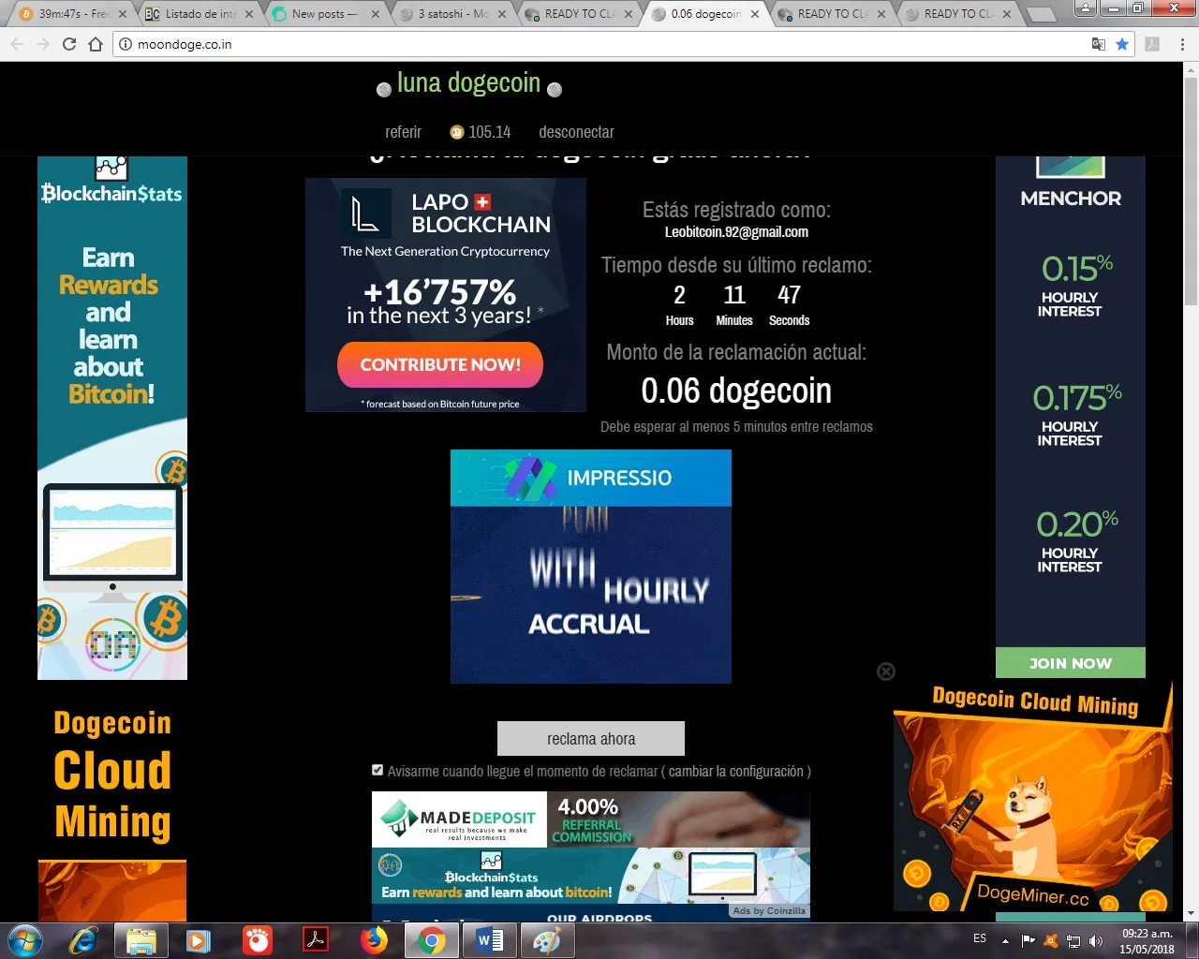Click 'CONTRIBUTE NOW!' on the Lapo ad
Image resolution: width=1199 pixels, height=959 pixels.
(440, 364)
